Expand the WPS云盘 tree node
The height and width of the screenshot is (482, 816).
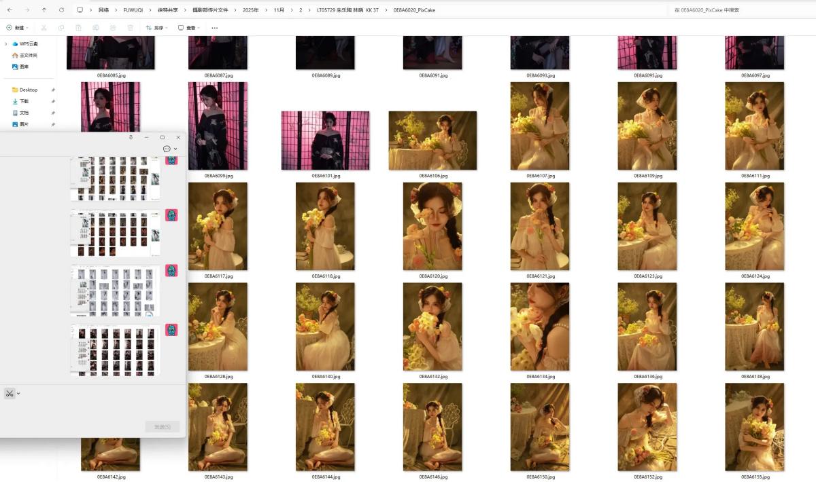click(6, 43)
